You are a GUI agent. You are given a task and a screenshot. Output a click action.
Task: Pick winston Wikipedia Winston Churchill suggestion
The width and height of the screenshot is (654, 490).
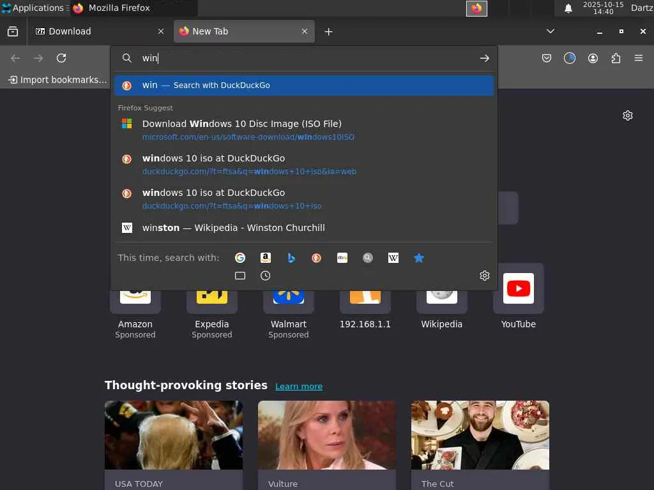304,228
